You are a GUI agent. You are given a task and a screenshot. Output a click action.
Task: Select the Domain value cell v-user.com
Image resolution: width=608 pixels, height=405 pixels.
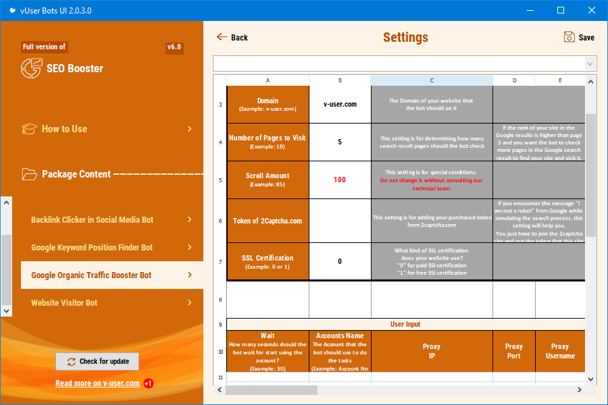[340, 104]
